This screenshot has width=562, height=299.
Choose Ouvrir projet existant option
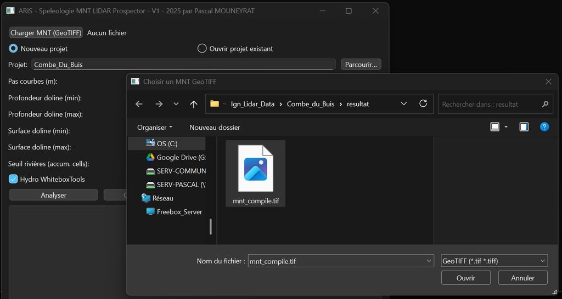[202, 49]
